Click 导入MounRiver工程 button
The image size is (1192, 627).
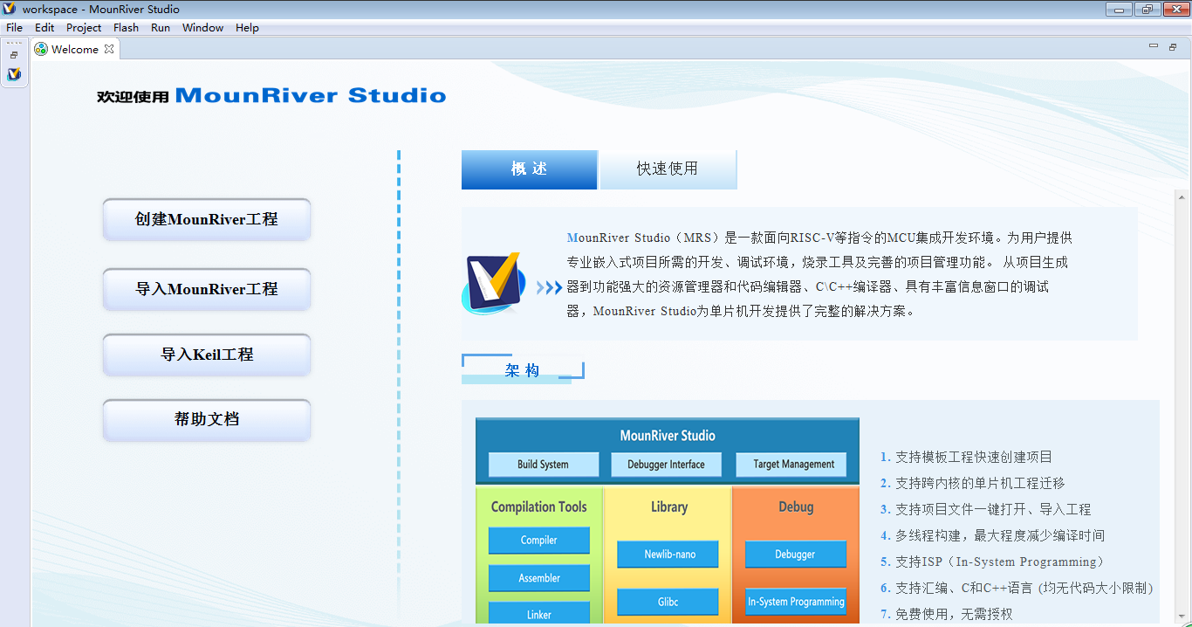[207, 289]
